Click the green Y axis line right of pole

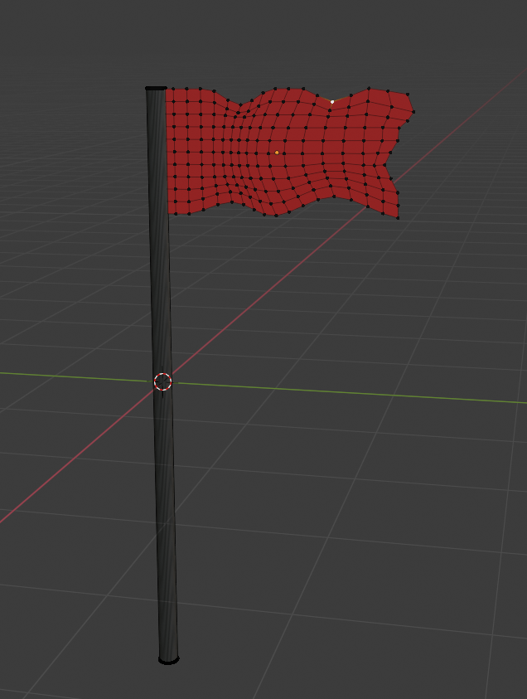348,393
